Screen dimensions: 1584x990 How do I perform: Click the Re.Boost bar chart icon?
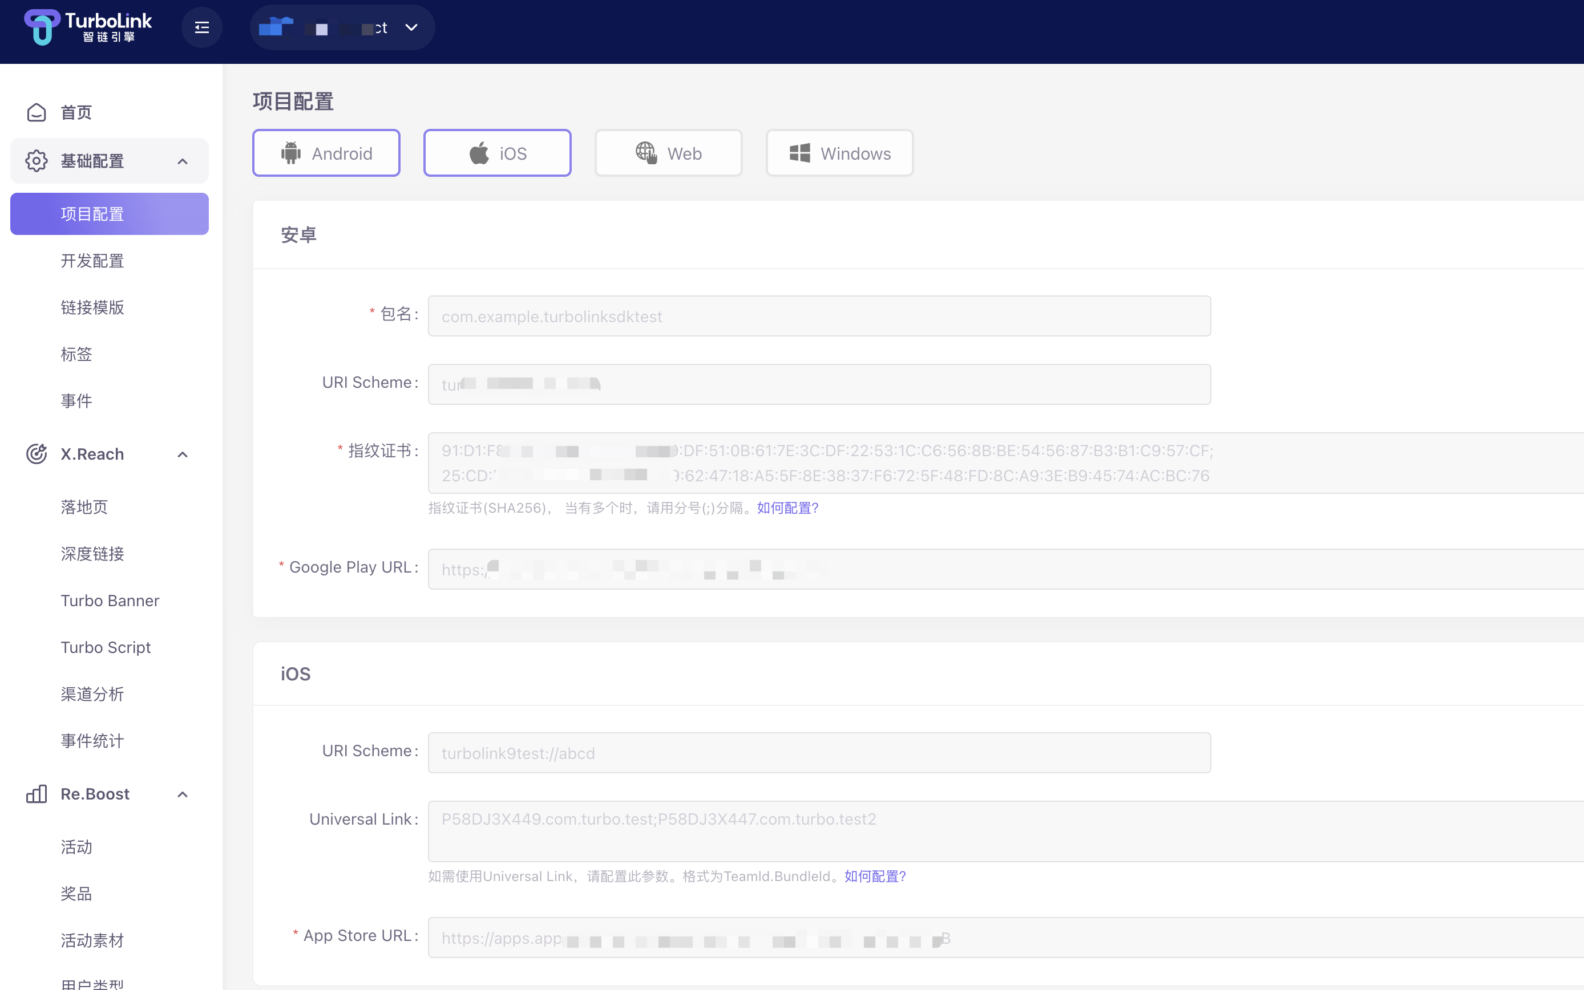click(37, 794)
